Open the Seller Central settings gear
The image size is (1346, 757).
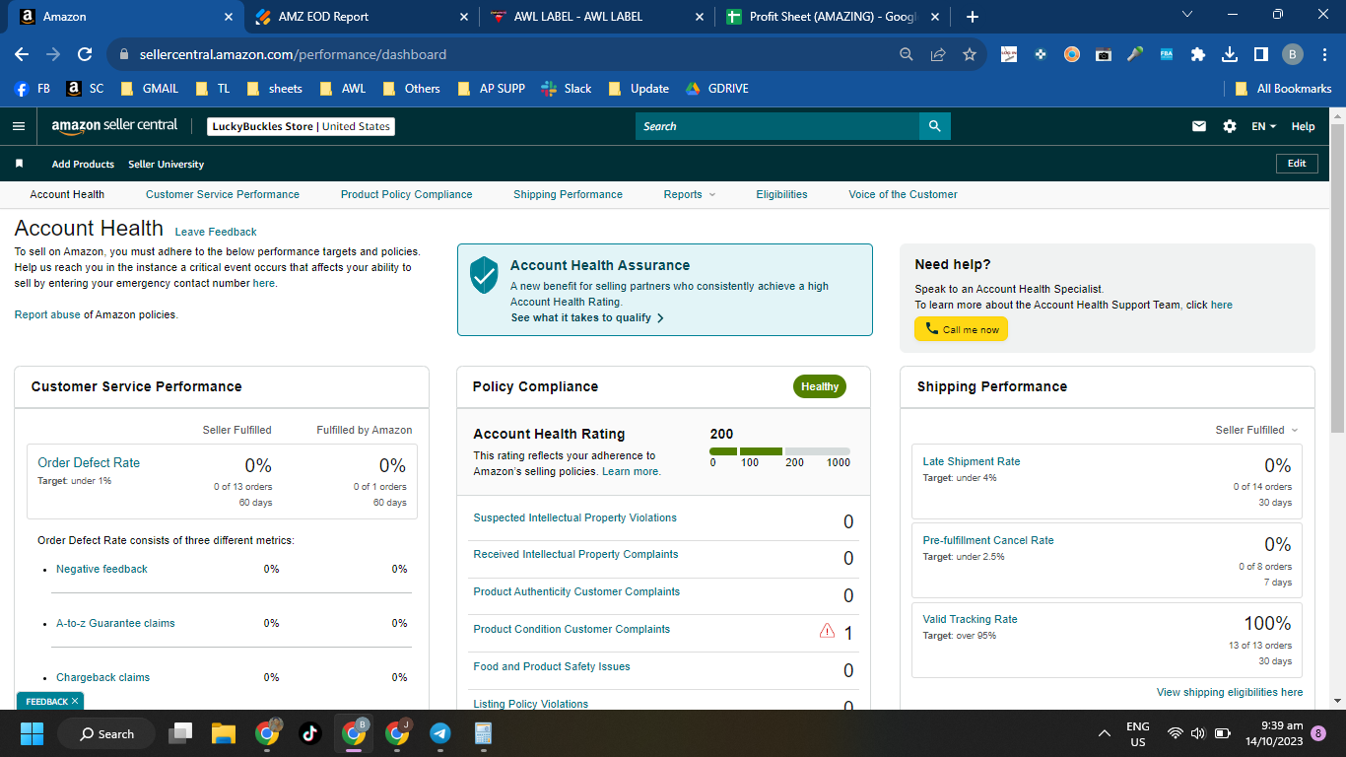coord(1229,126)
